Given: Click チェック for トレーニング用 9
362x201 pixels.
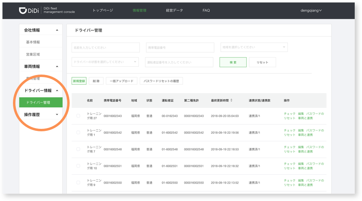Looking at the screenshot, I should tap(290, 180).
